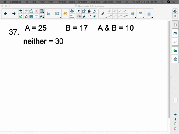Open the Insert menu
The width and height of the screenshot is (179, 134).
click(51, 2)
